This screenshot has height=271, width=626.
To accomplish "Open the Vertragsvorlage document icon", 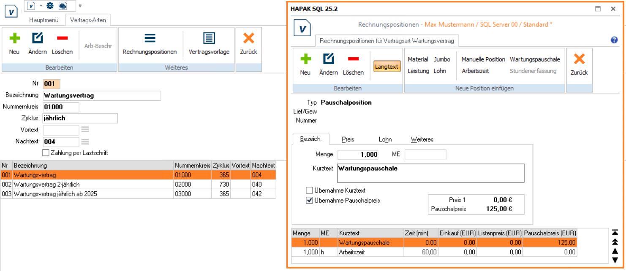I will pos(209,39).
